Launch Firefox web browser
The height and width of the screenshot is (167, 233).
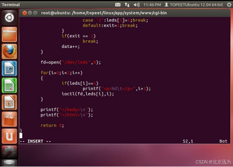coord(9,51)
